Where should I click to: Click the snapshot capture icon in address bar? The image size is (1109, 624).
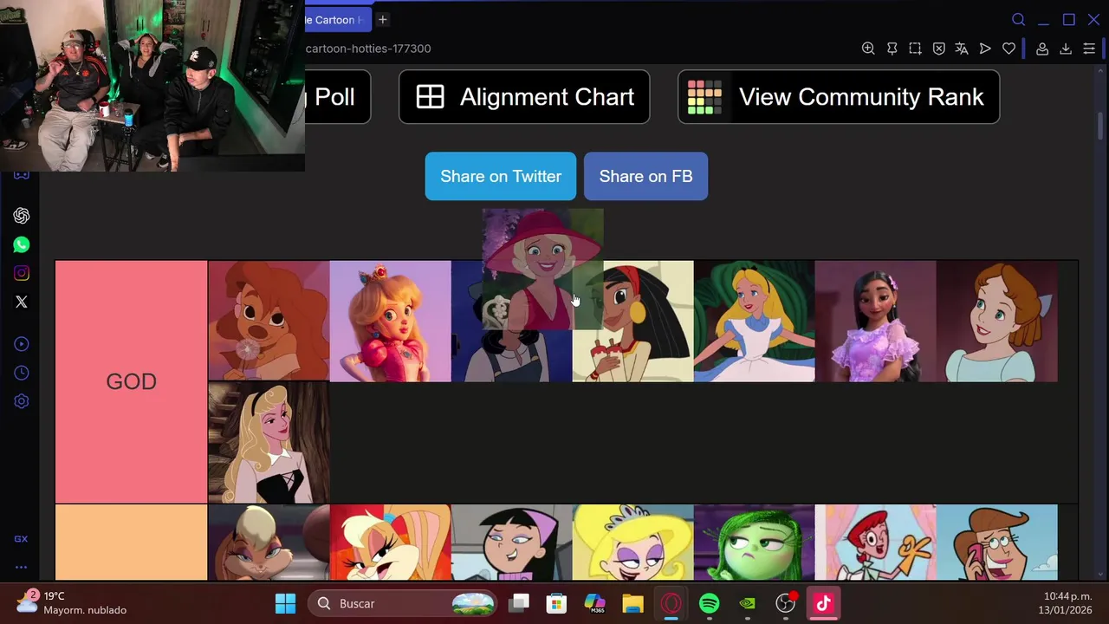coord(915,49)
